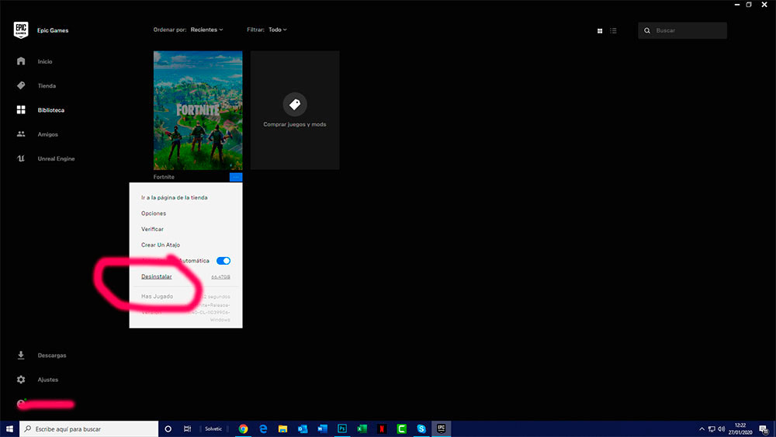The height and width of the screenshot is (437, 776).
Task: Open Ajustes in the sidebar
Action: [x=47, y=379]
